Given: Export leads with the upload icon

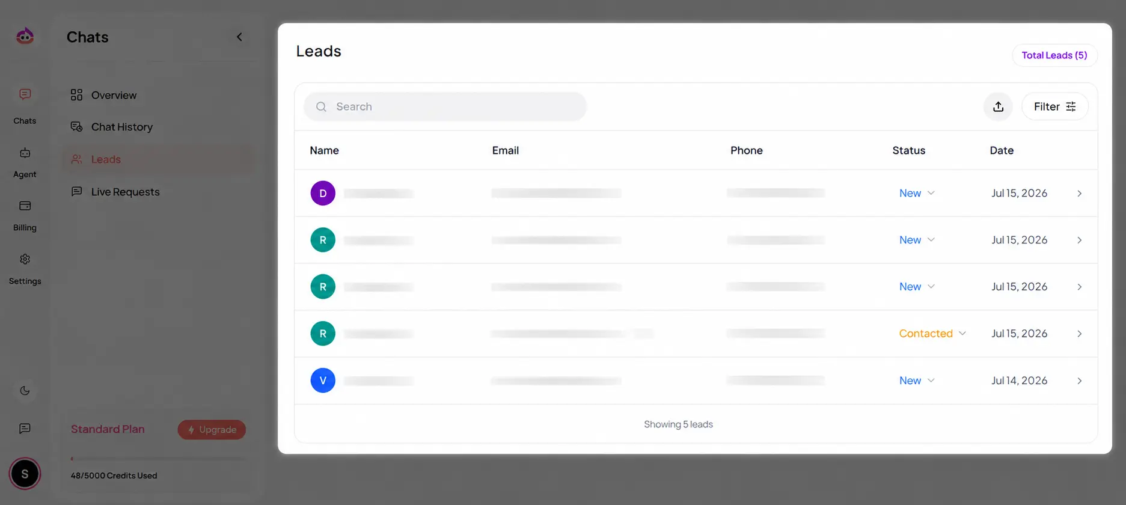Looking at the screenshot, I should pyautogui.click(x=999, y=106).
